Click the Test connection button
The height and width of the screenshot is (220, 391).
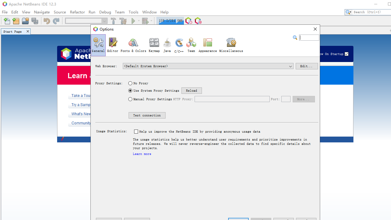[147, 116]
